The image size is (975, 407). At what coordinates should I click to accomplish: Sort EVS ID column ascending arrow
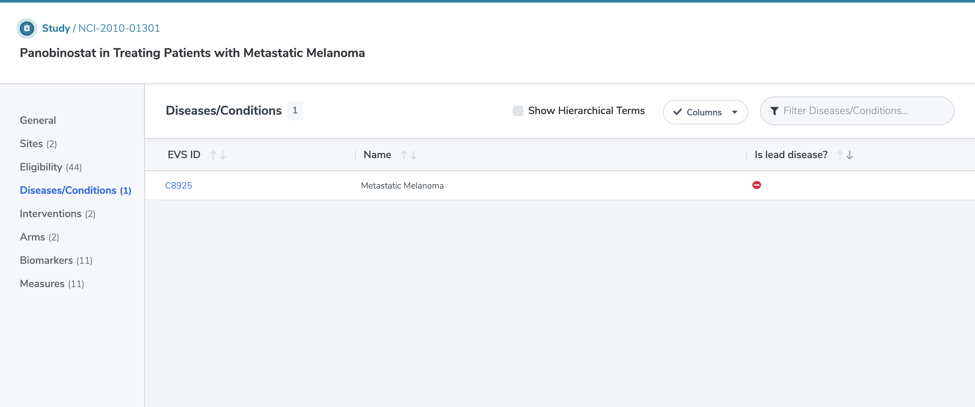[x=213, y=155]
